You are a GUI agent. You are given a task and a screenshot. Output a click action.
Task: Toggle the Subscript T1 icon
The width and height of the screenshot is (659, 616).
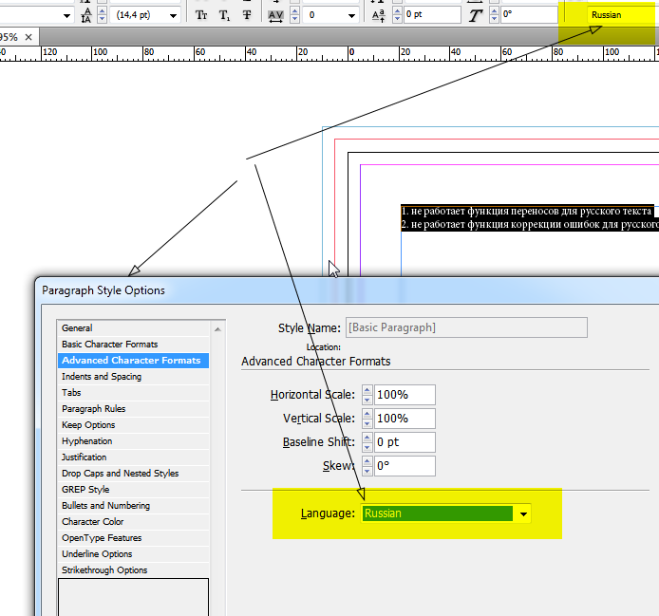click(x=224, y=16)
